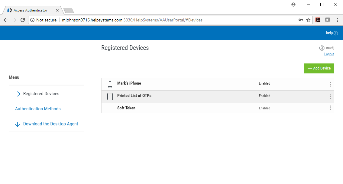343x184 pixels.
Task: Open the options menu for Mark's iPhone
Action: tap(330, 84)
